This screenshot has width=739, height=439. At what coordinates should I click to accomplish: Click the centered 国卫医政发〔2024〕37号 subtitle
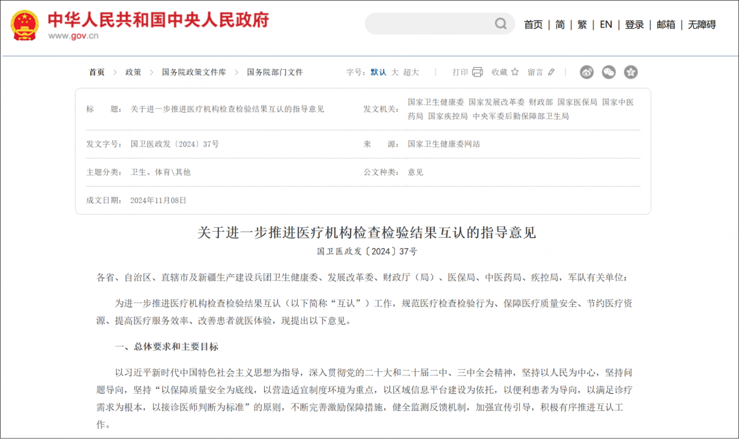point(367,252)
